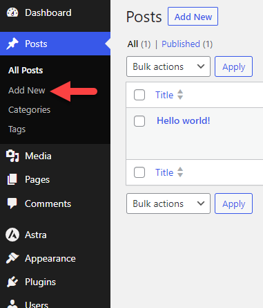Image resolution: width=263 pixels, height=308 pixels.
Task: Select Add New in Posts submenu
Action: click(27, 90)
